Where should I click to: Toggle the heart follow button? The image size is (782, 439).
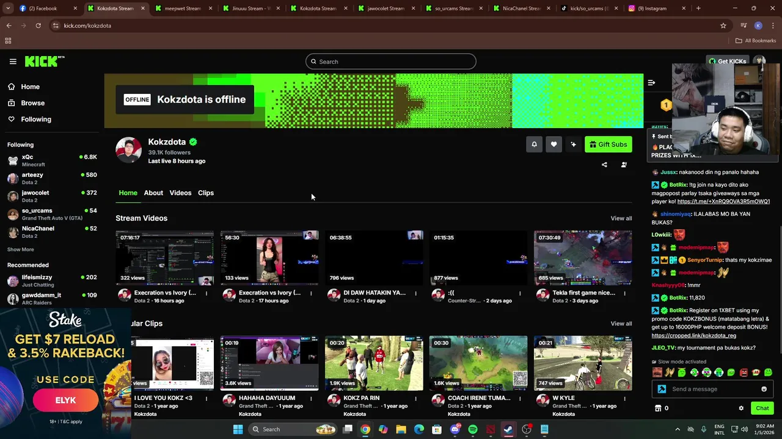[x=554, y=145]
